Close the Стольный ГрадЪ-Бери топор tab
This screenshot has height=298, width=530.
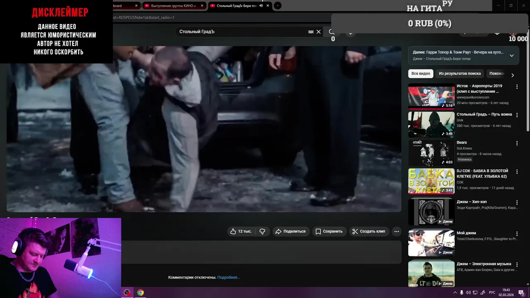pyautogui.click(x=268, y=6)
